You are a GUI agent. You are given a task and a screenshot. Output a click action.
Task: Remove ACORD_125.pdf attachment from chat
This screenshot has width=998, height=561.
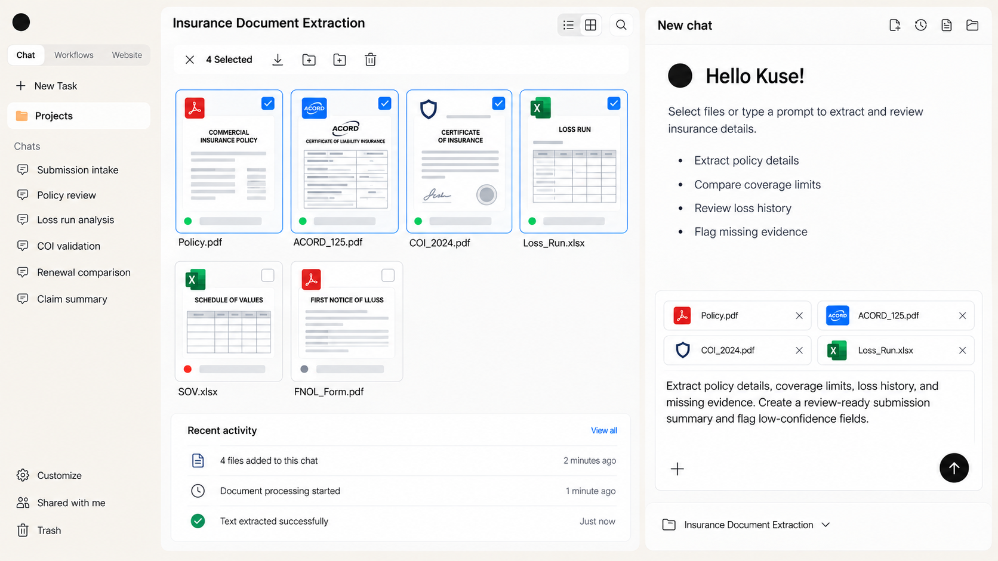tap(962, 315)
